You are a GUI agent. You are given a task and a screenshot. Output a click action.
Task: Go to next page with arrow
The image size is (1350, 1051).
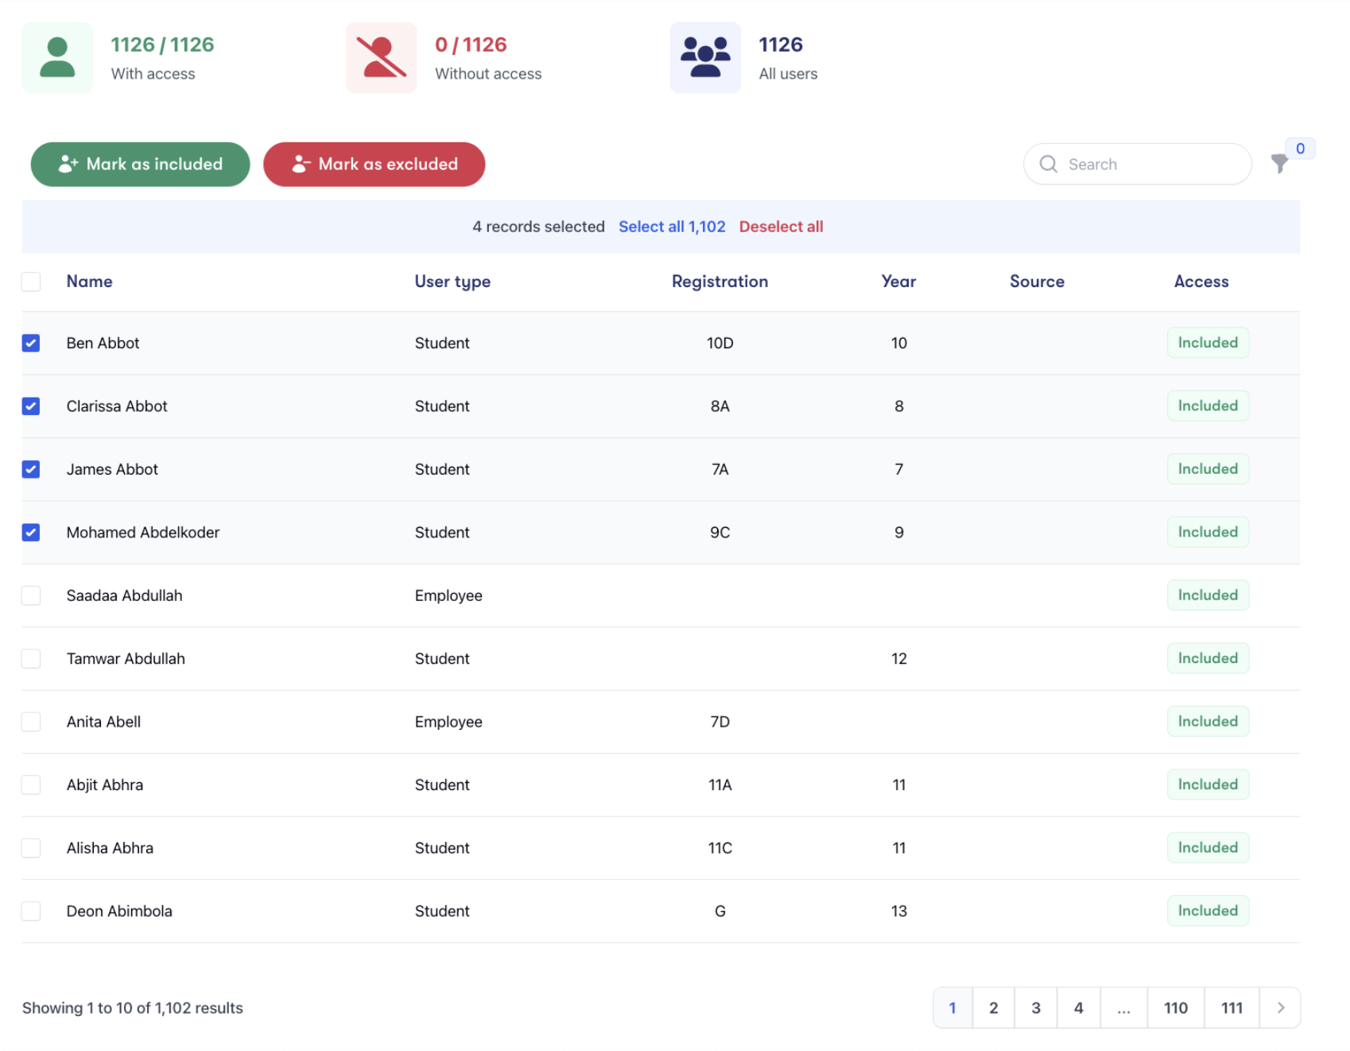[x=1280, y=1008]
